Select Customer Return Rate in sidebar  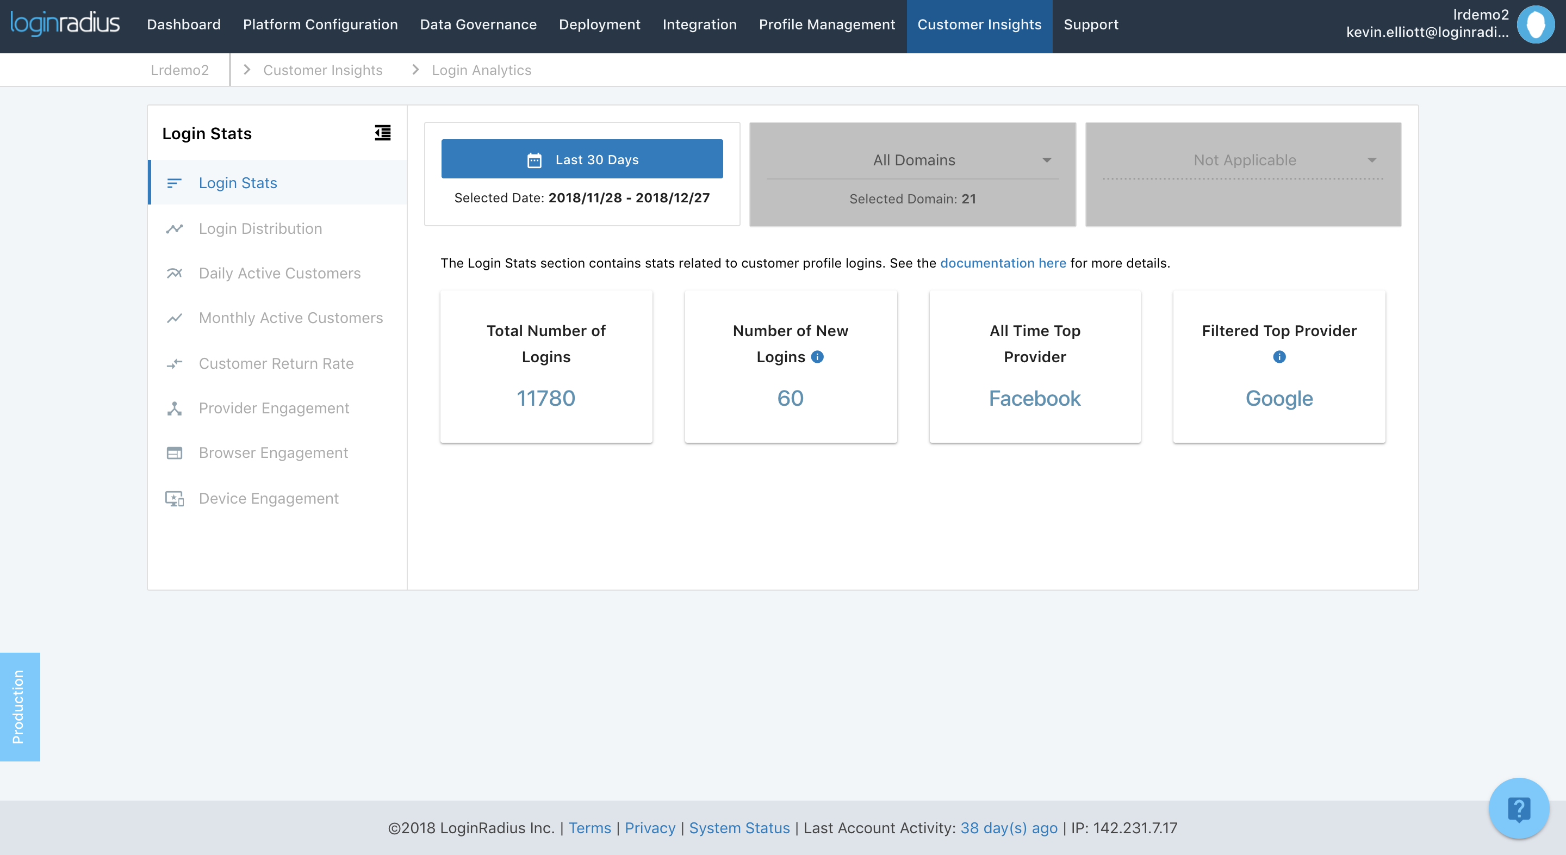275,364
